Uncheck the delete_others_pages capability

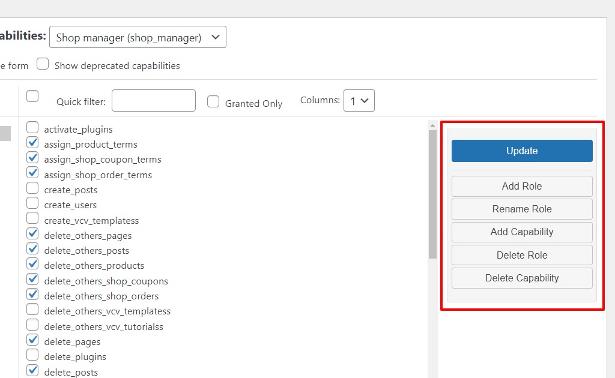pyautogui.click(x=32, y=233)
